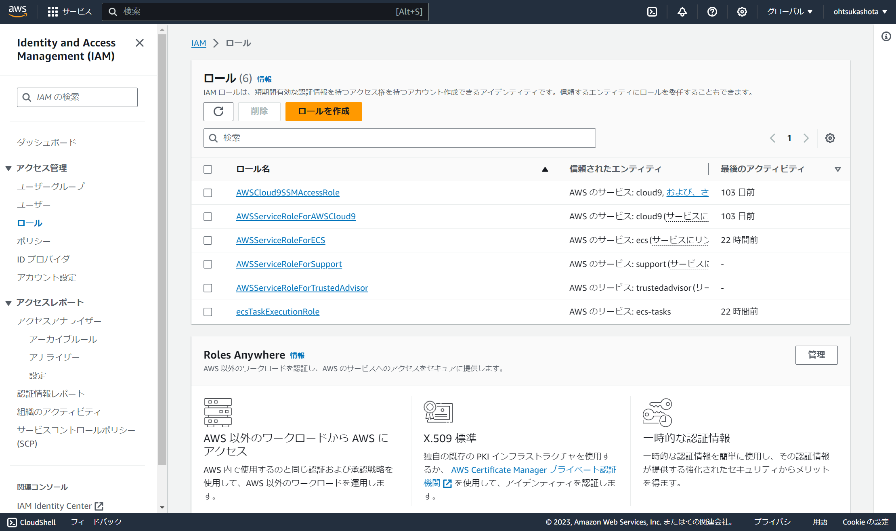Launch CloudShell from the footer icon

pyautogui.click(x=11, y=522)
